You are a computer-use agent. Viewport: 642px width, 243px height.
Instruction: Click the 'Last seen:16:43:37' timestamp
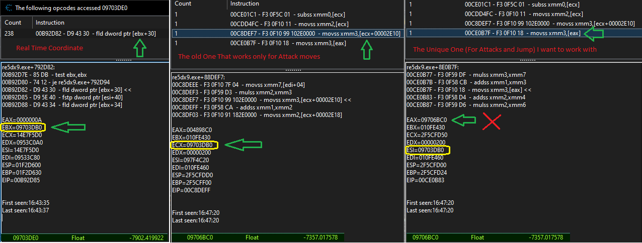pyautogui.click(x=26, y=210)
